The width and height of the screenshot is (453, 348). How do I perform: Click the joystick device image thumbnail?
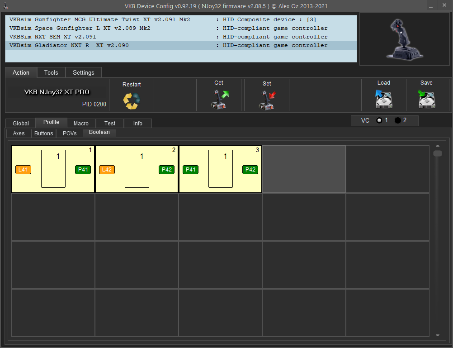click(405, 39)
